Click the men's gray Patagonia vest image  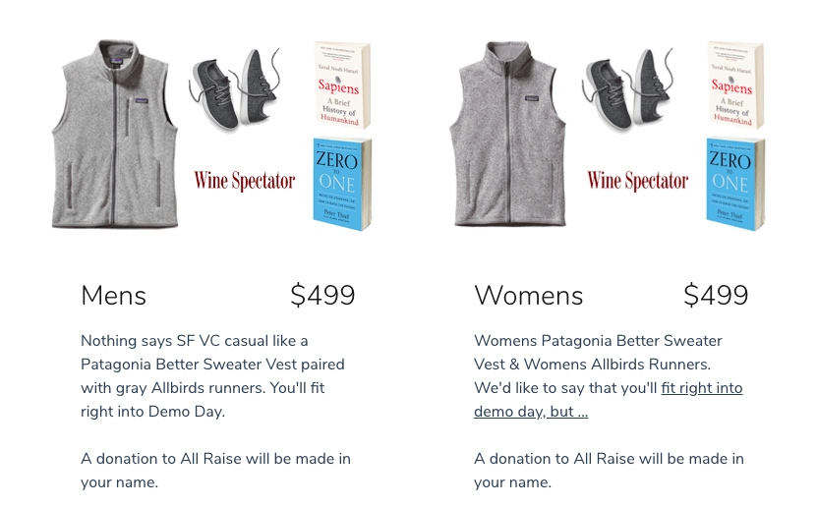(116, 138)
